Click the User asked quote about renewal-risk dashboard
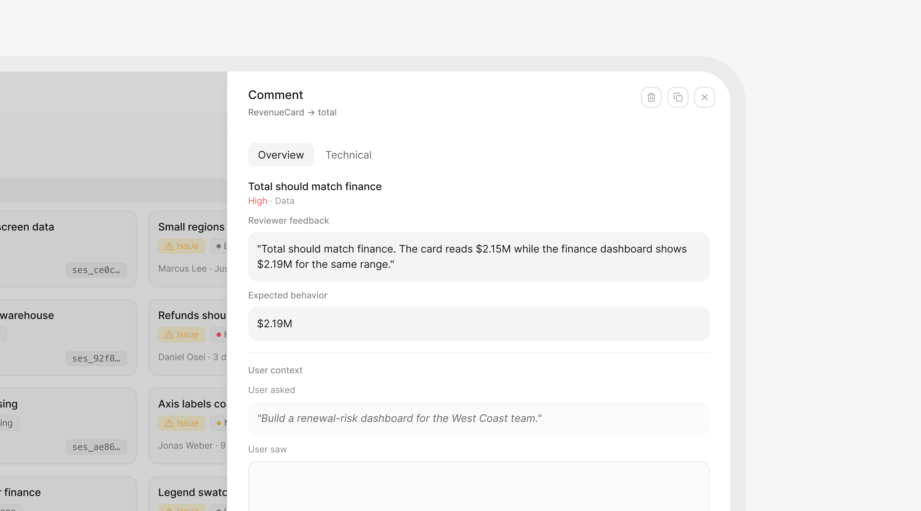Image resolution: width=921 pixels, height=511 pixels. [479, 418]
